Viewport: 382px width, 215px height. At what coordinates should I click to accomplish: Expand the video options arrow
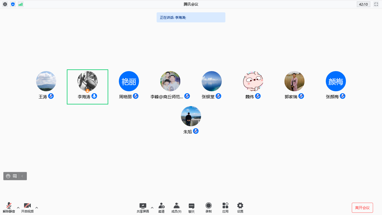(x=37, y=208)
